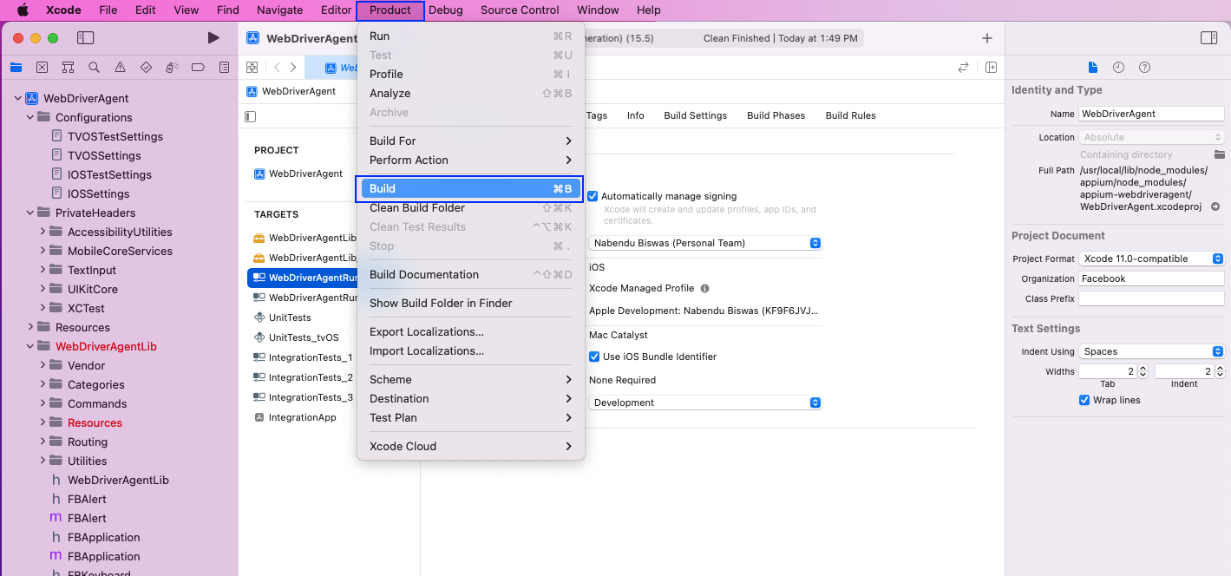Viewport: 1231px width, 576px height.
Task: Expand the XCTest folder
Action: click(43, 308)
